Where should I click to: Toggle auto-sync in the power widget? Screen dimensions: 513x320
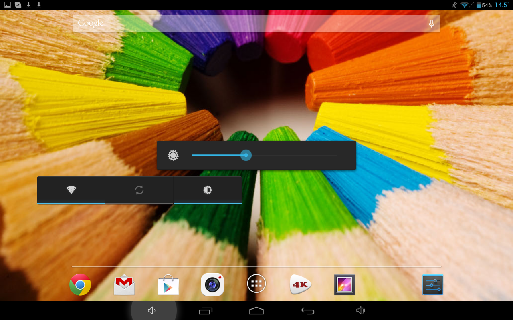139,190
